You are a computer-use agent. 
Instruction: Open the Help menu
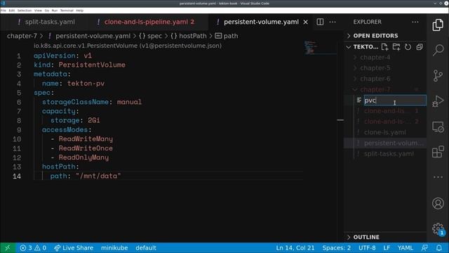80,11
